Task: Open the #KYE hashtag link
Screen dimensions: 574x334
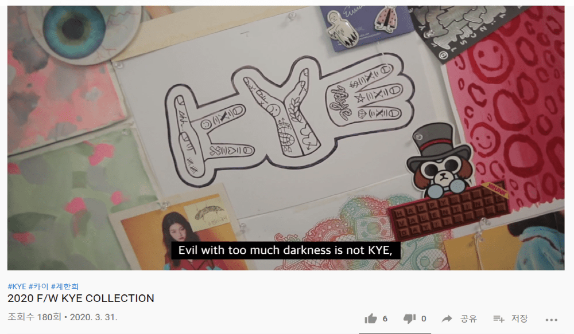Action: (x=17, y=286)
